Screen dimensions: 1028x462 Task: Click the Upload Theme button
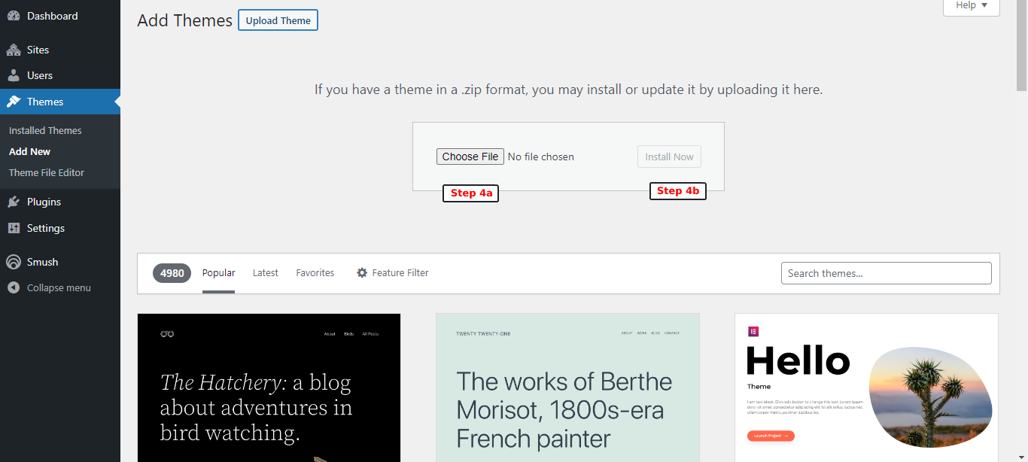[x=278, y=20]
